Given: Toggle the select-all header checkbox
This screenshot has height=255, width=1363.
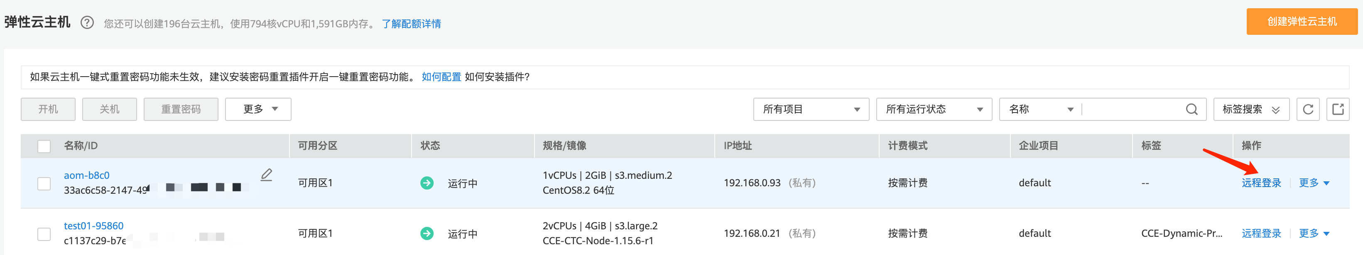Looking at the screenshot, I should click(x=44, y=146).
